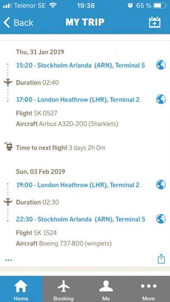Viewport: 170px width, 302px height.
Task: Open map globe for 17:00 London Heathrow arrival
Action: (161, 99)
